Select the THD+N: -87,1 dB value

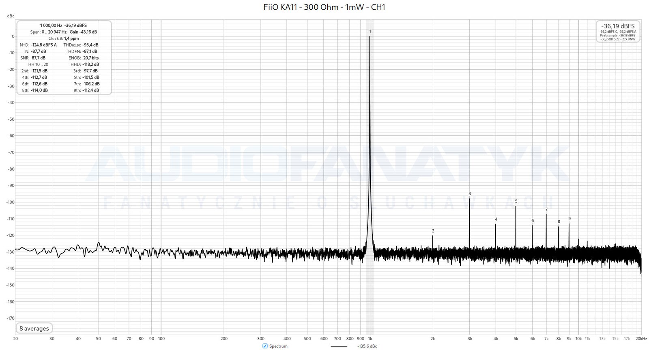(82, 51)
